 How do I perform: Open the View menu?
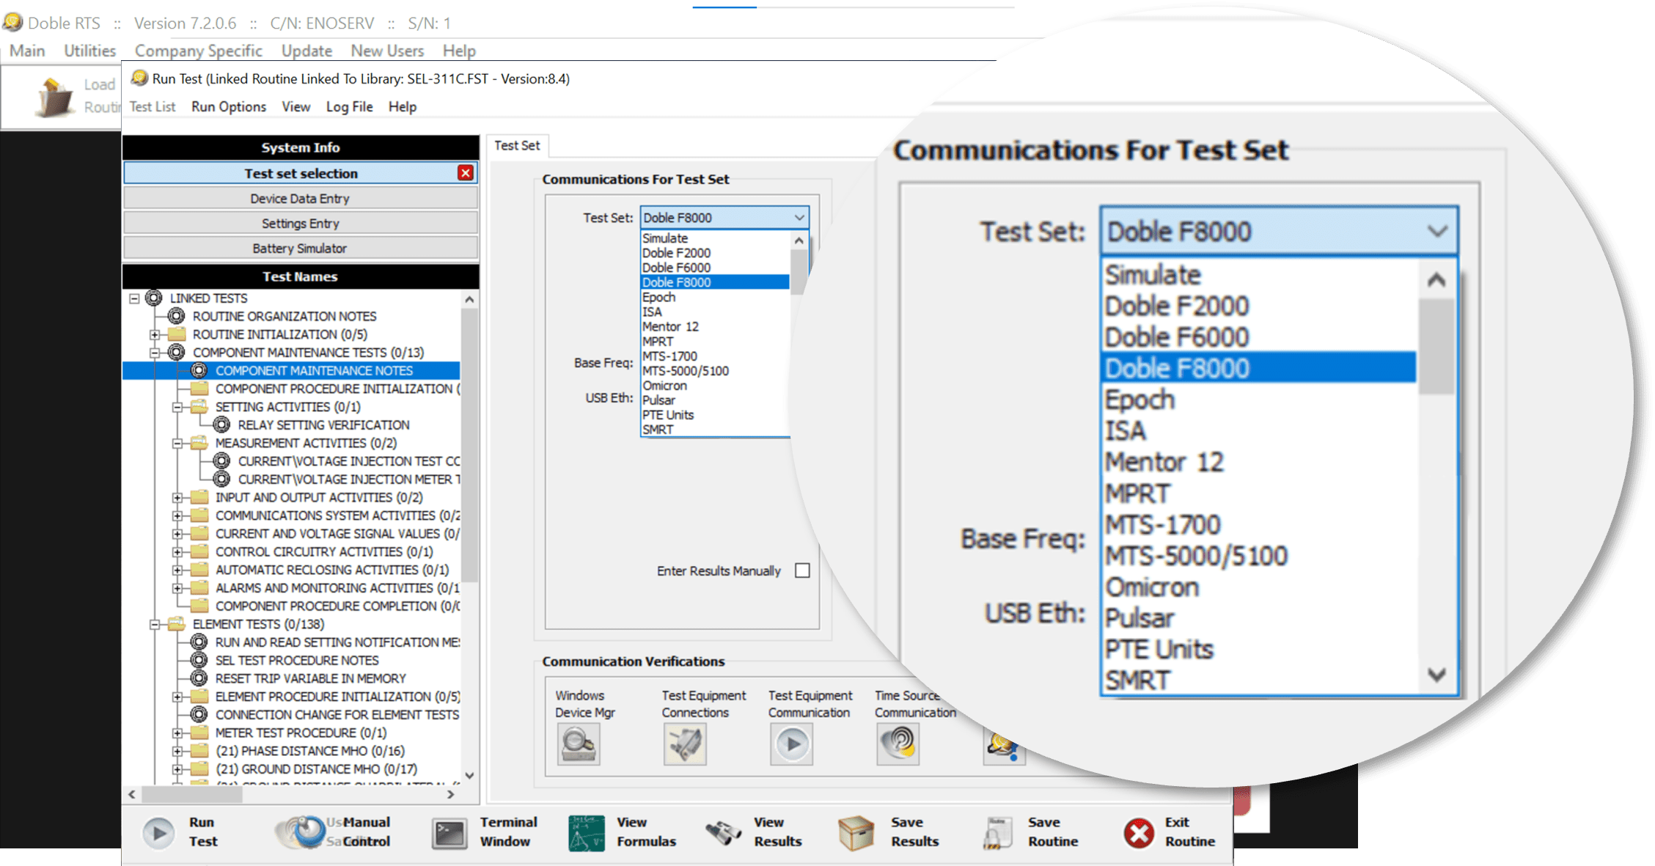coord(296,107)
